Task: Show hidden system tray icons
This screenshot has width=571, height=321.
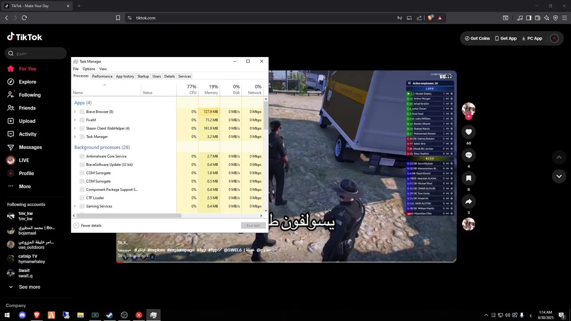Action: pyautogui.click(x=486, y=315)
